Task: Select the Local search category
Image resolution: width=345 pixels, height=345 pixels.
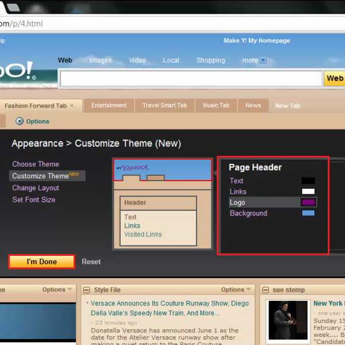Action: click(171, 60)
